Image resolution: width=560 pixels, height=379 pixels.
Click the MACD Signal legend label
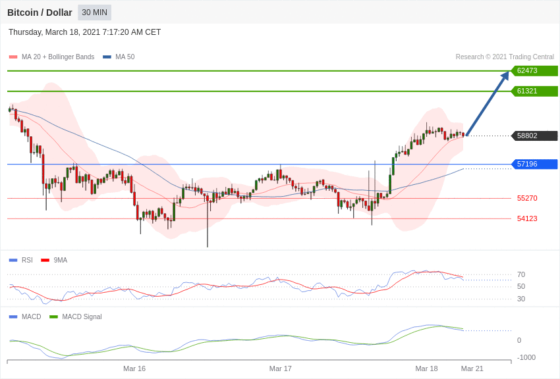click(x=82, y=316)
